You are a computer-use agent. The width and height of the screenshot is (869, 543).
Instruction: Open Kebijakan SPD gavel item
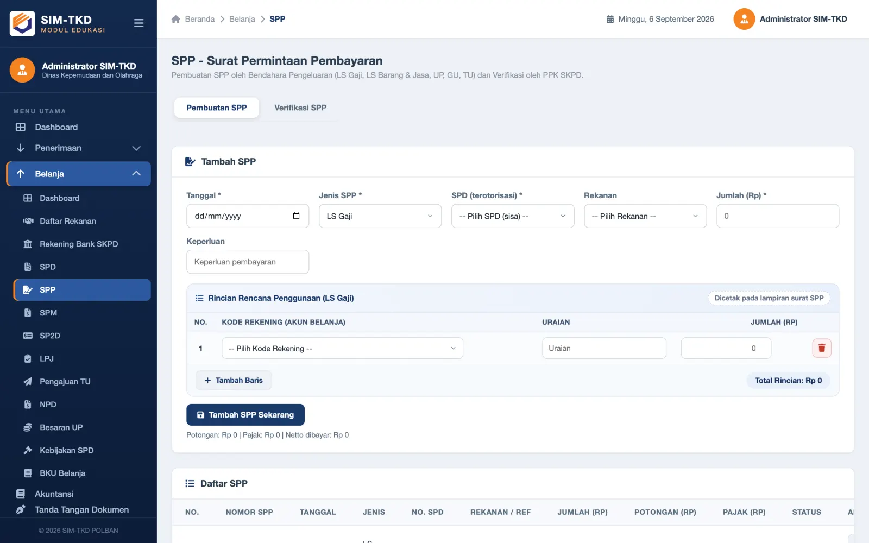point(82,450)
